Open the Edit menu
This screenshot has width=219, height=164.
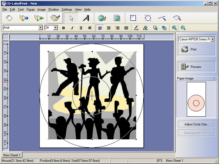point(12,10)
